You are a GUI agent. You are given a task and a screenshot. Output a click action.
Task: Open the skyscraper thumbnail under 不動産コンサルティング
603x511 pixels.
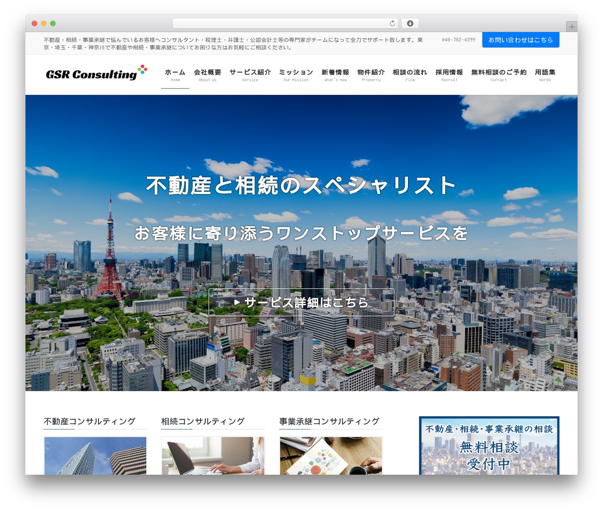tap(95, 455)
